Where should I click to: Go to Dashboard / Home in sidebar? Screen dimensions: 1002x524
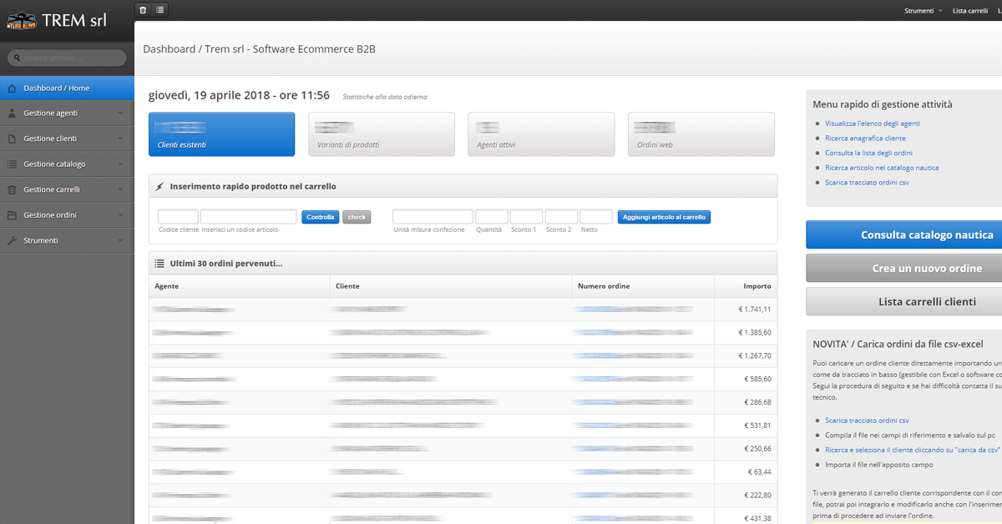pyautogui.click(x=67, y=88)
